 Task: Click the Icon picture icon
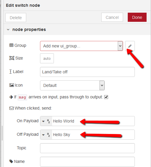coord(11,85)
